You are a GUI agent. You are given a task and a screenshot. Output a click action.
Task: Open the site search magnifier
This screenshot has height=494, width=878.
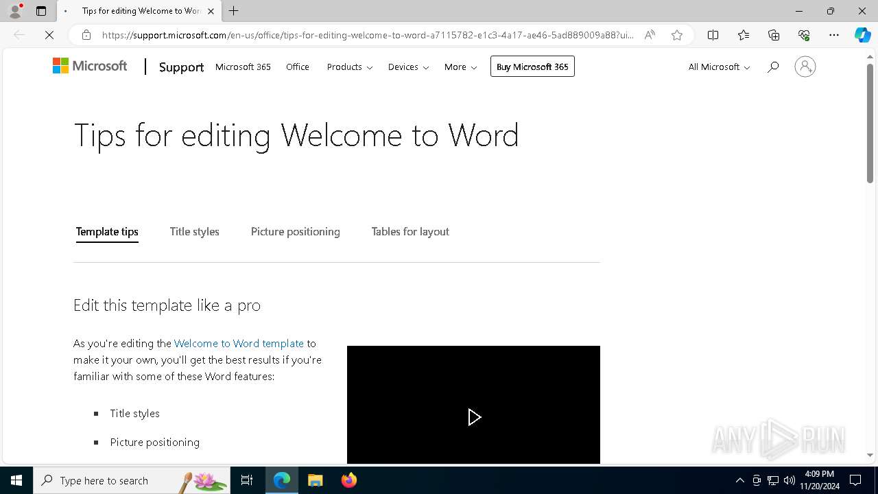pos(773,67)
